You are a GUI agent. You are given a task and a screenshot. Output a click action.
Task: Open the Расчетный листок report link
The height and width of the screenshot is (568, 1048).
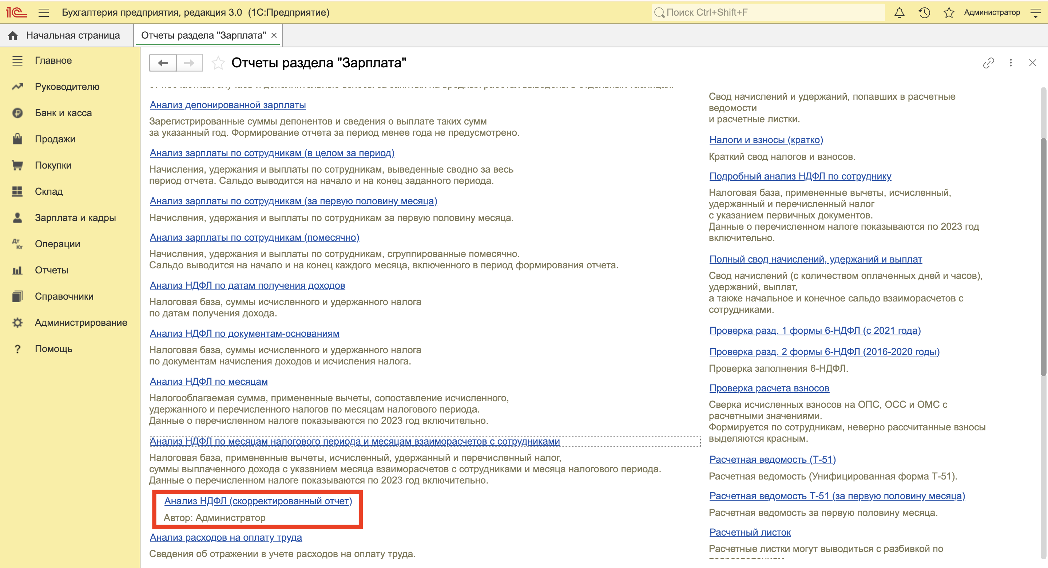750,532
